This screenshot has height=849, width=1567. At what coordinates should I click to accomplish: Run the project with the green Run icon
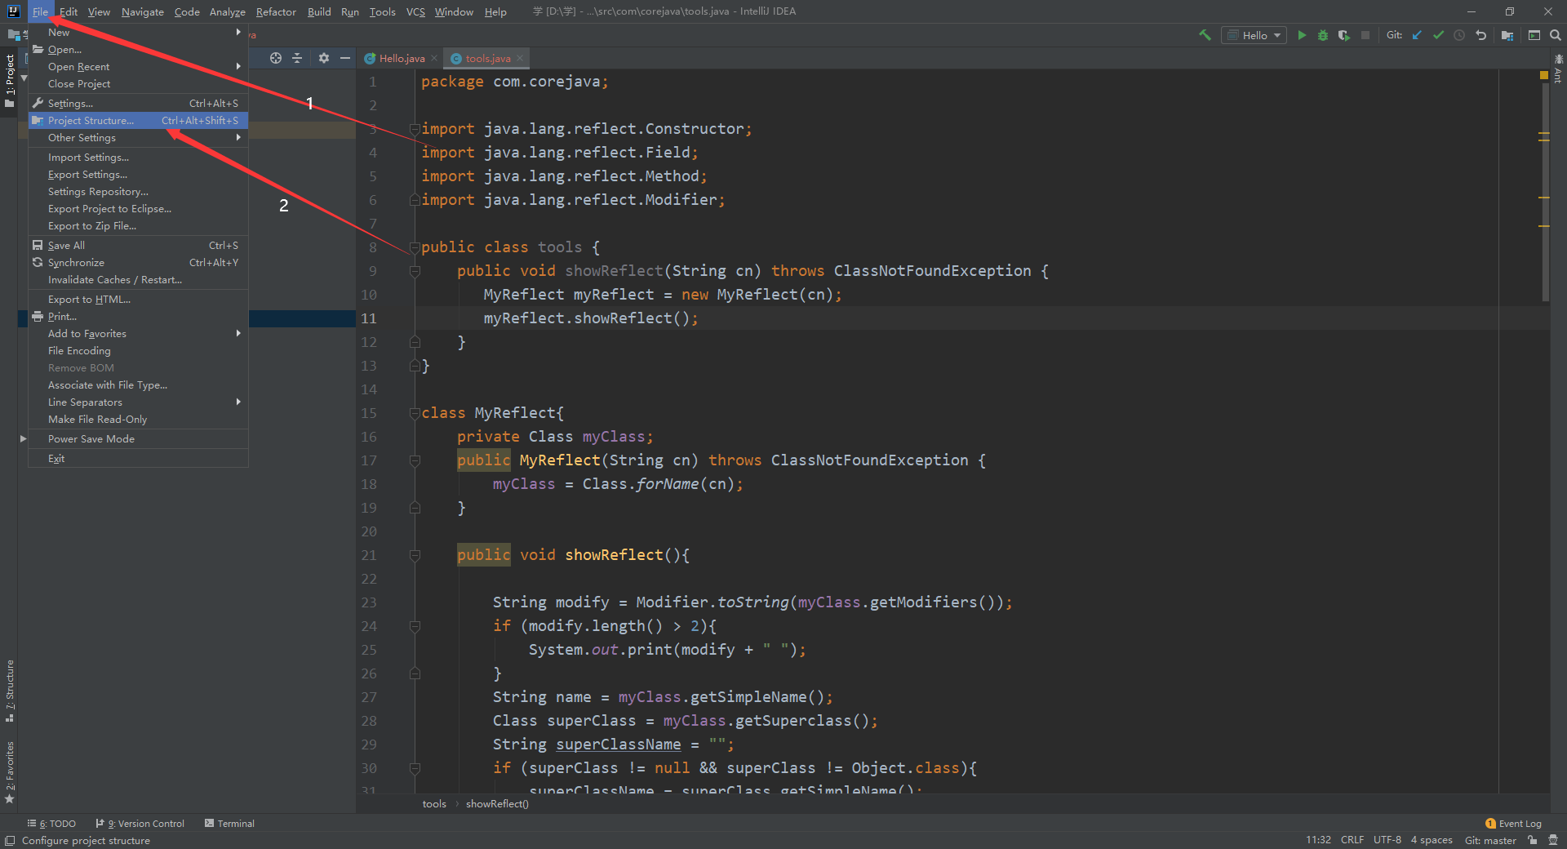(1302, 35)
